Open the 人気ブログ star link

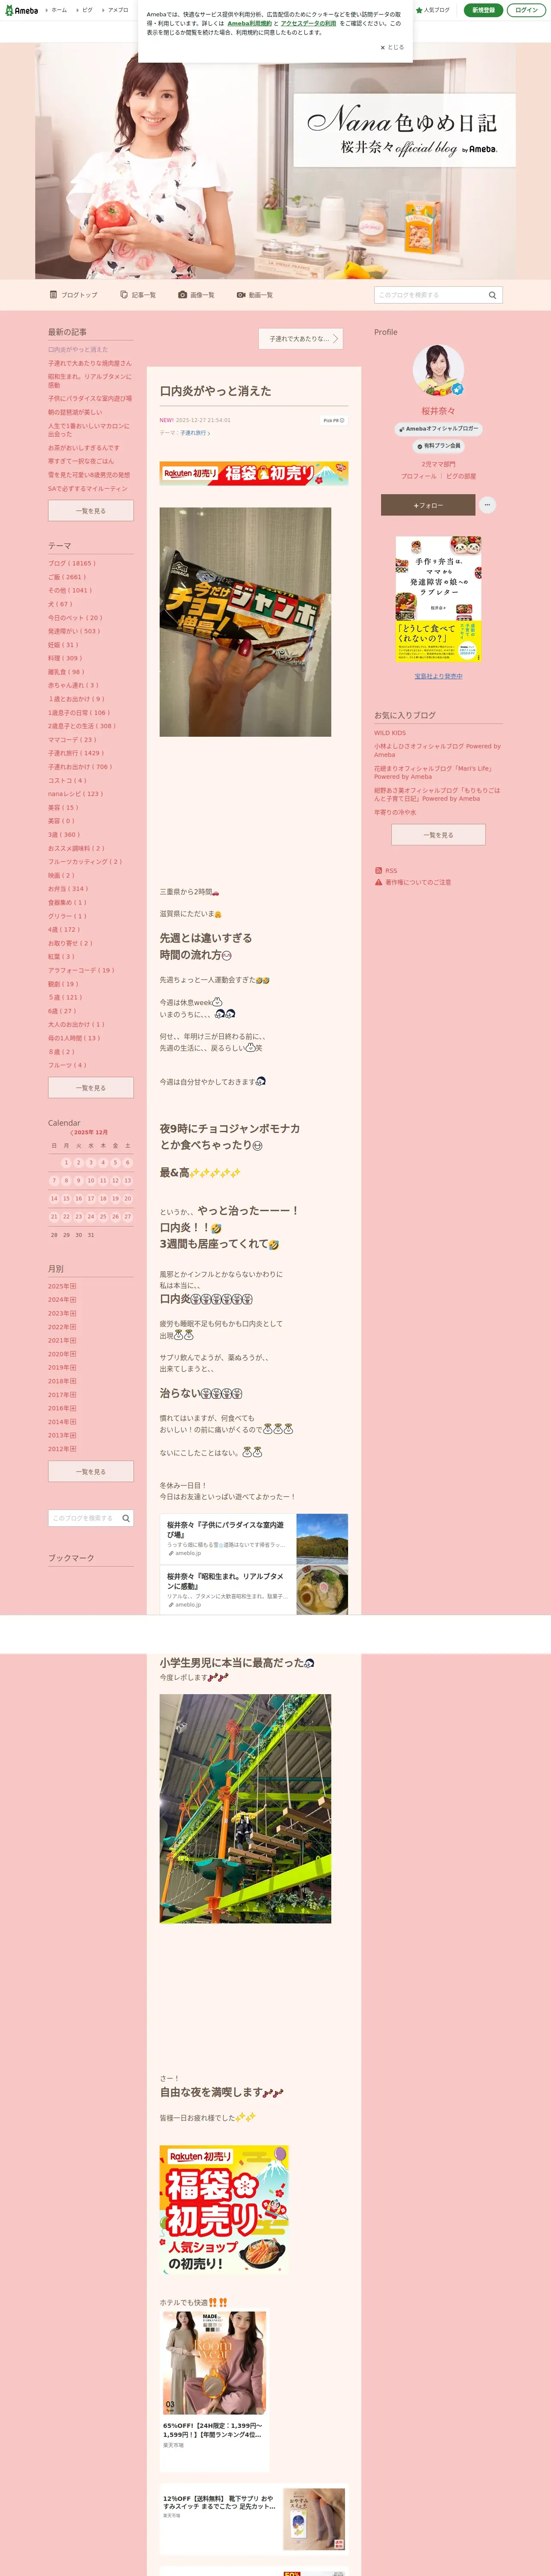click(x=433, y=10)
